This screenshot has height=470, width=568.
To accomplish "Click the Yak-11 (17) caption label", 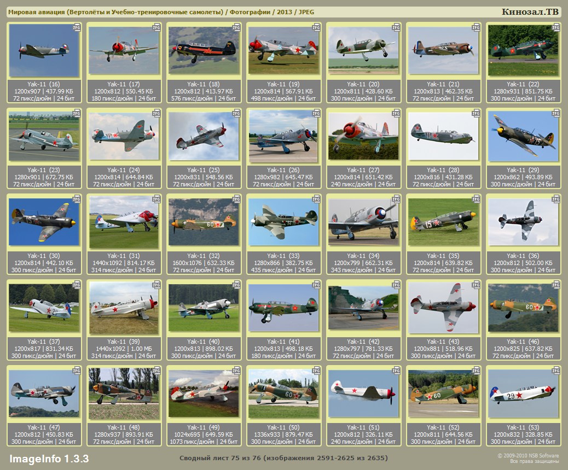I will tap(124, 84).
